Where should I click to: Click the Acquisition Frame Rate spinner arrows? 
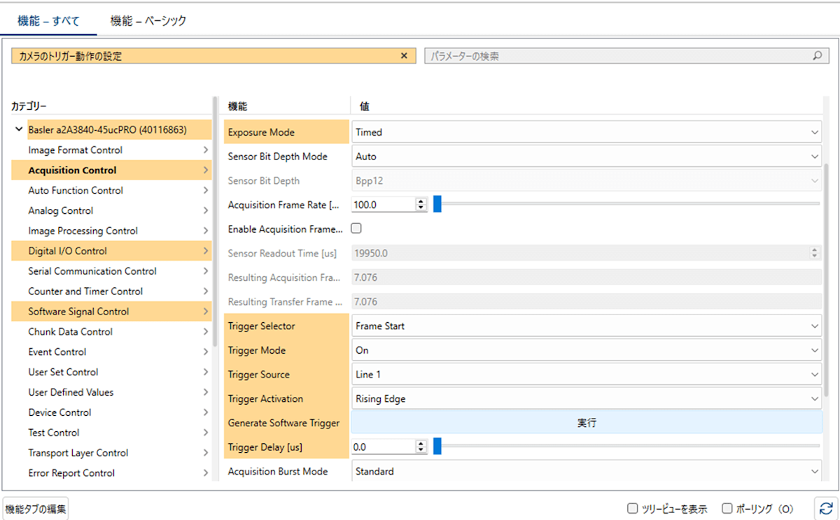(421, 205)
